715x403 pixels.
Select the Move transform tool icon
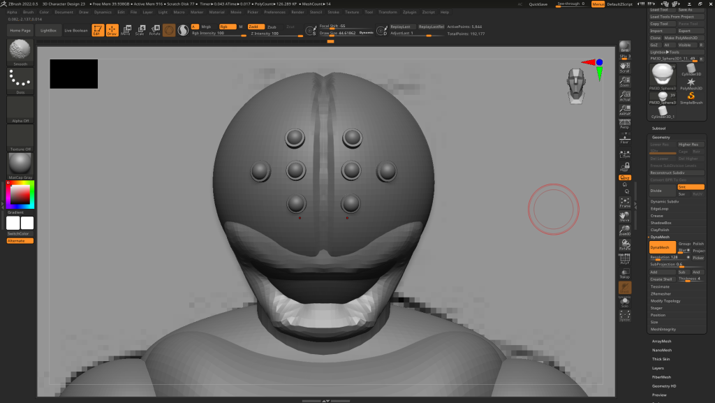point(126,31)
